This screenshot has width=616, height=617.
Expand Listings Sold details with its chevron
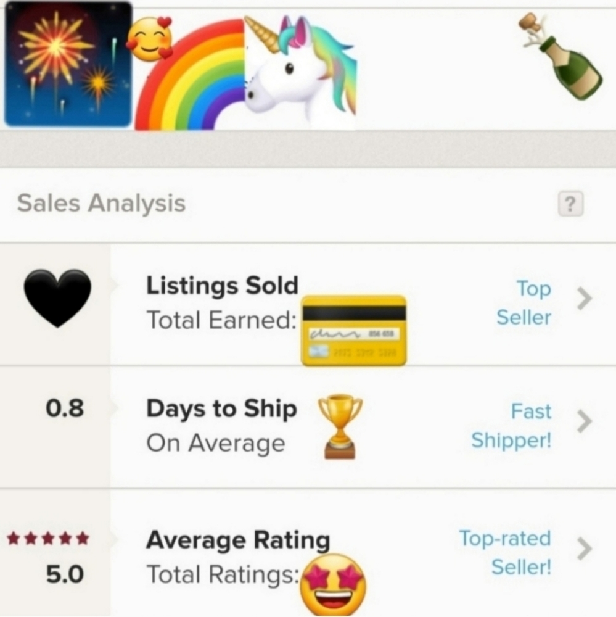[x=585, y=299]
